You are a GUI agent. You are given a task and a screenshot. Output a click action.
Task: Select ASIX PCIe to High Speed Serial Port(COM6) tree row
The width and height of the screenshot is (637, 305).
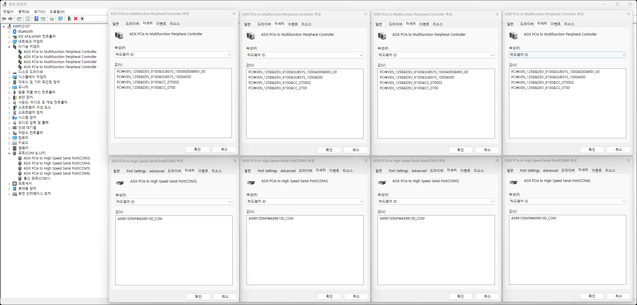click(x=57, y=173)
